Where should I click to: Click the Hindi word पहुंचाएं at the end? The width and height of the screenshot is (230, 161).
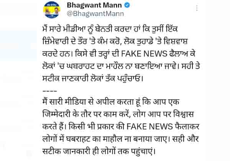[142, 151]
